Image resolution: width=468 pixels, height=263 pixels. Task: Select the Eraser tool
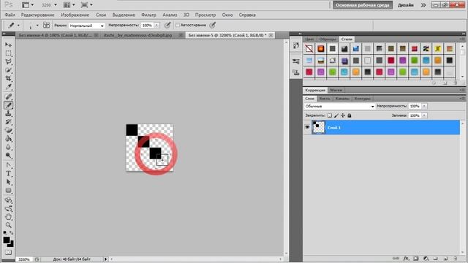pos(8,130)
